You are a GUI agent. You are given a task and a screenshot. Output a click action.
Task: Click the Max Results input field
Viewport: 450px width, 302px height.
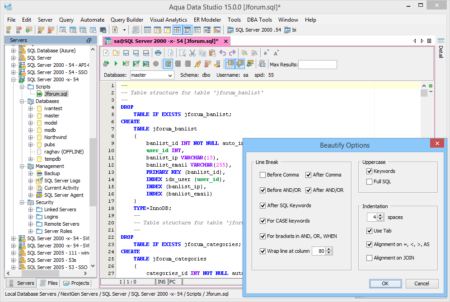[x=318, y=65]
